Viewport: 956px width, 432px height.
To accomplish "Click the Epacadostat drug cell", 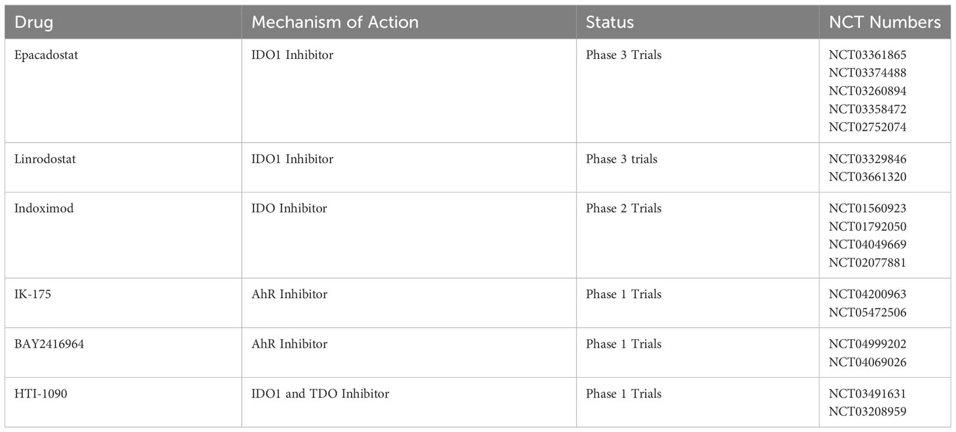I will pyautogui.click(x=46, y=55).
